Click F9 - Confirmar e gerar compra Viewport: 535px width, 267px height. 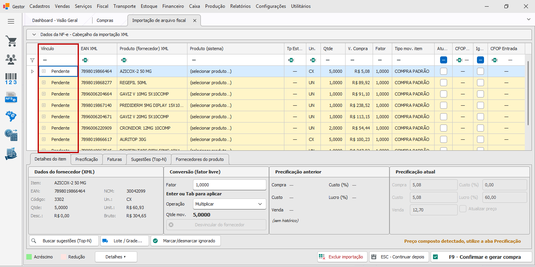481,257
